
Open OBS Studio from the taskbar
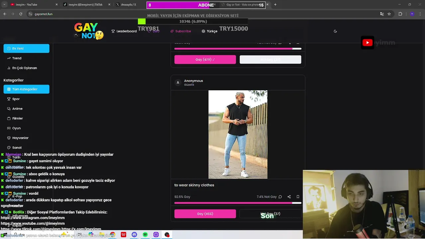click(167, 235)
